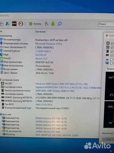The height and width of the screenshot is (153, 114).
Task: Open the 11.3636.19041.0 version link
Action: (43, 51)
